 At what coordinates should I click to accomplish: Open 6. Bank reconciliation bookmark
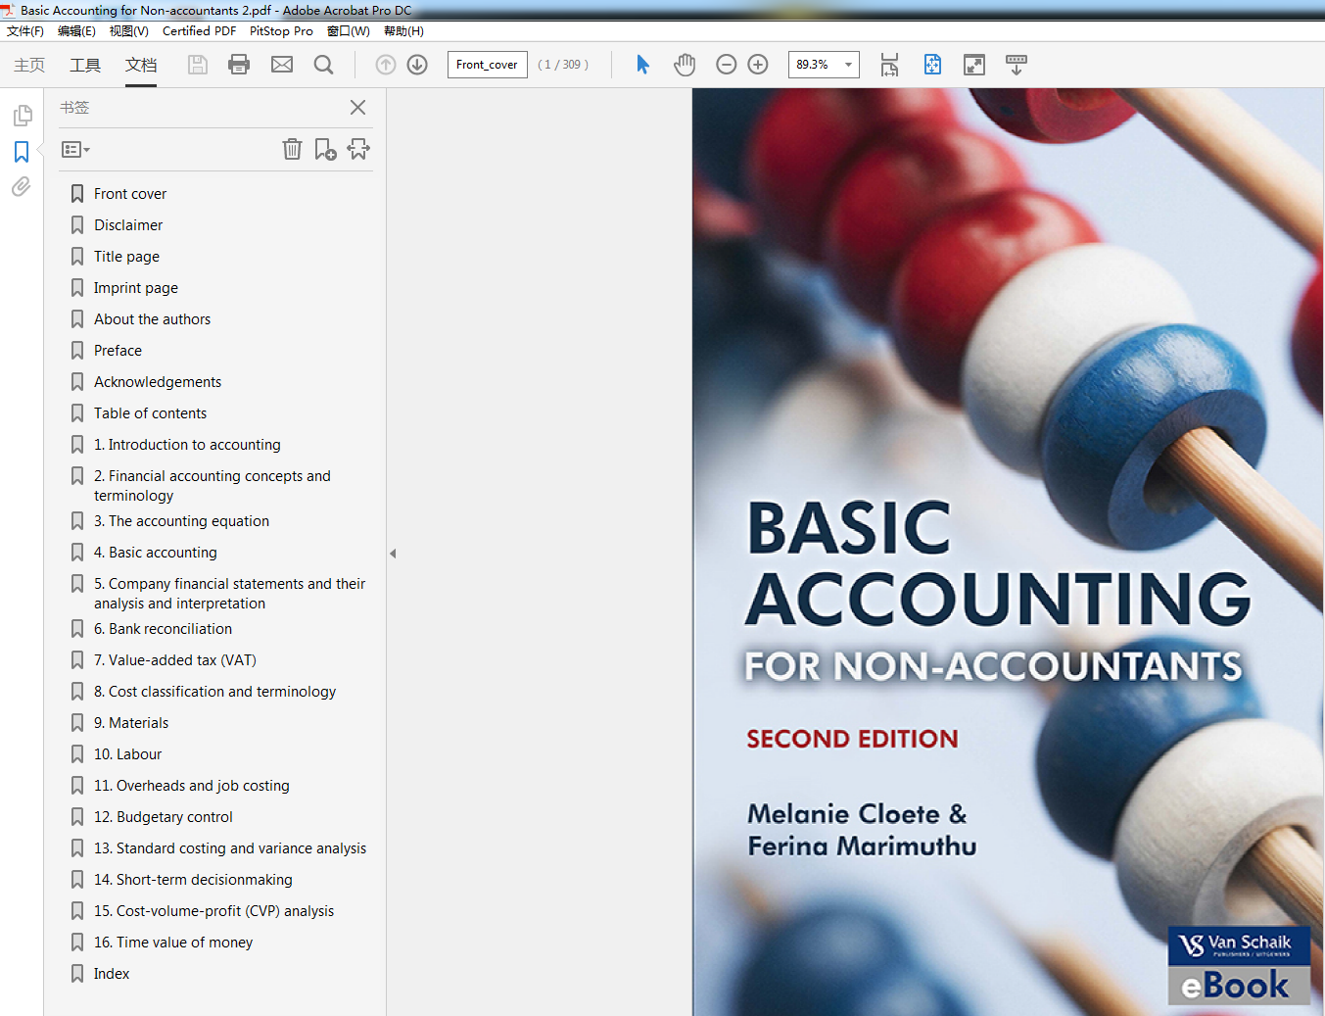click(163, 629)
